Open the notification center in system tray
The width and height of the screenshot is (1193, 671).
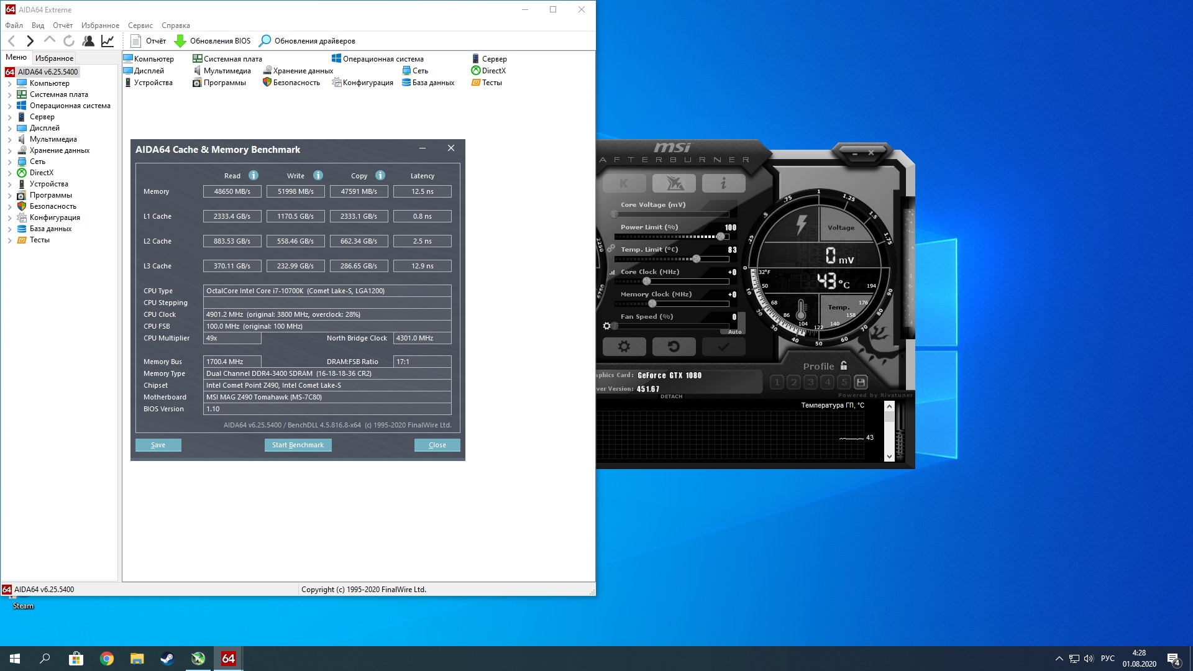(x=1174, y=659)
